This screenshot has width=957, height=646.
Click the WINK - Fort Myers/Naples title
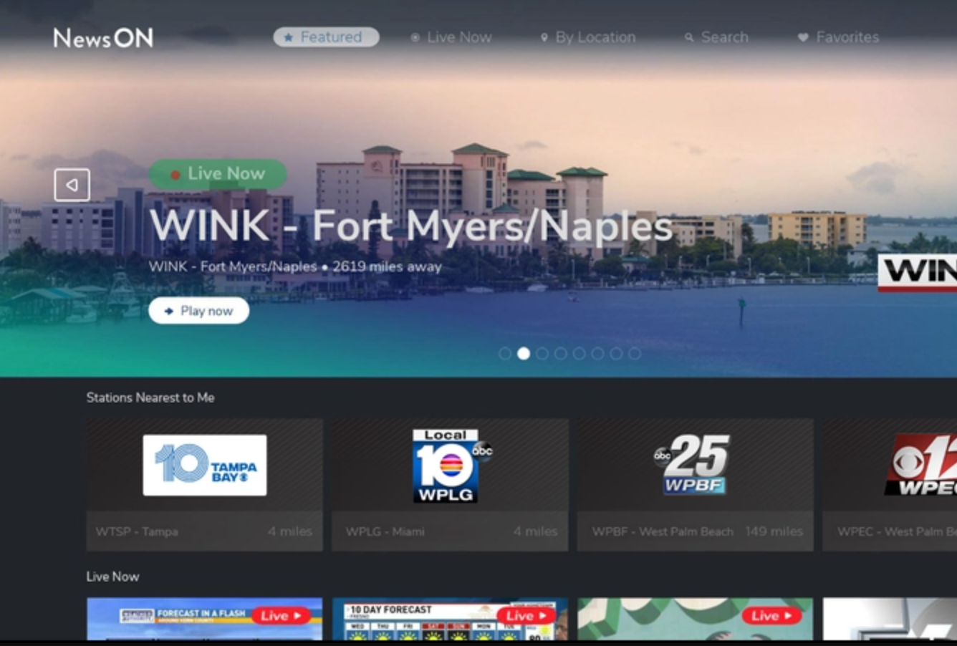coord(411,226)
